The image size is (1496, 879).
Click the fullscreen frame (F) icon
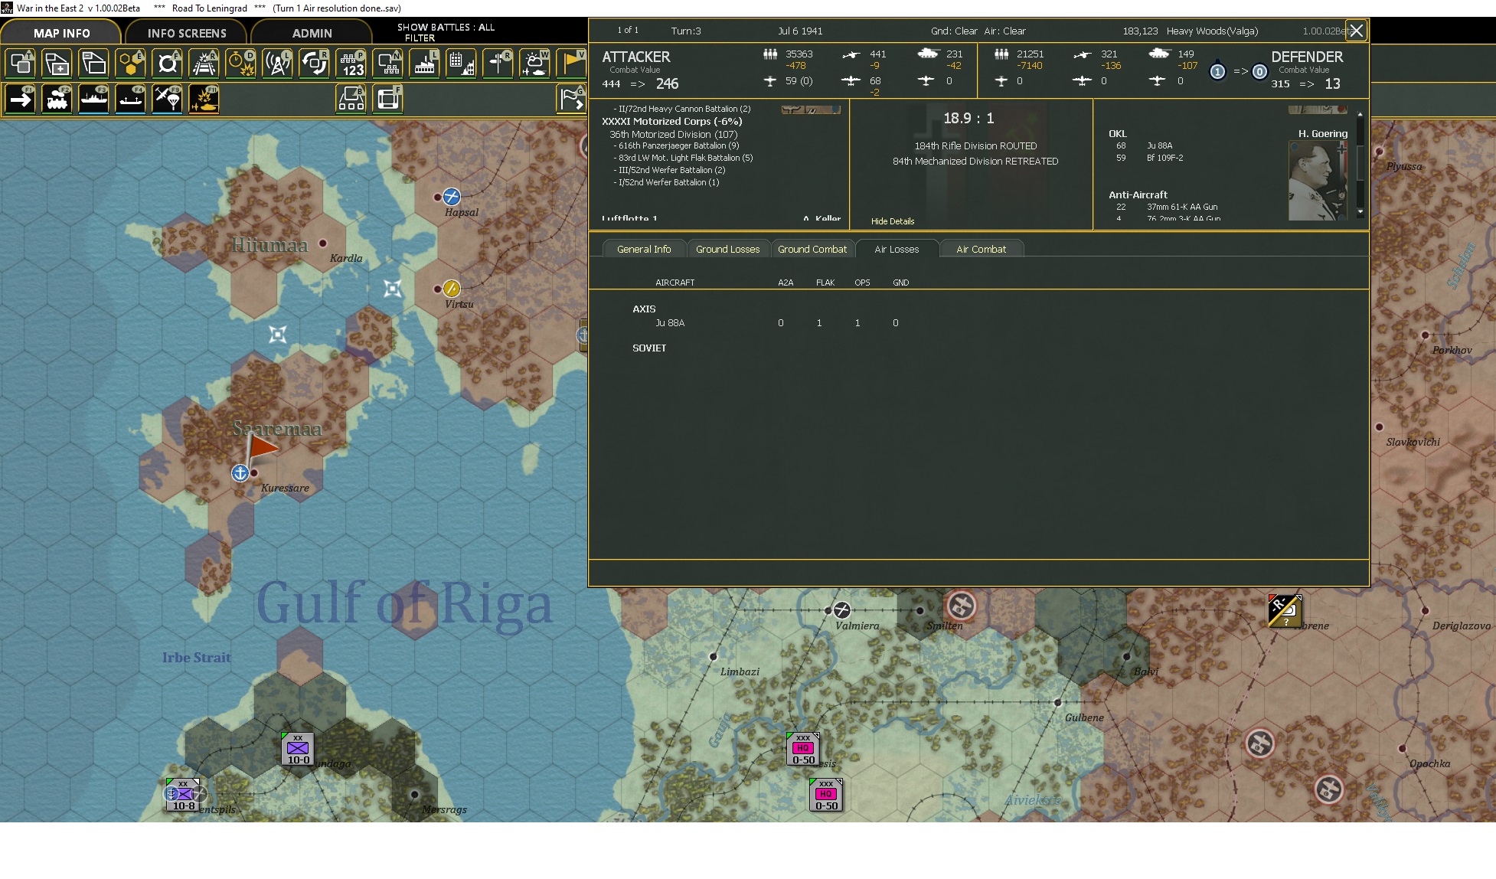[388, 99]
